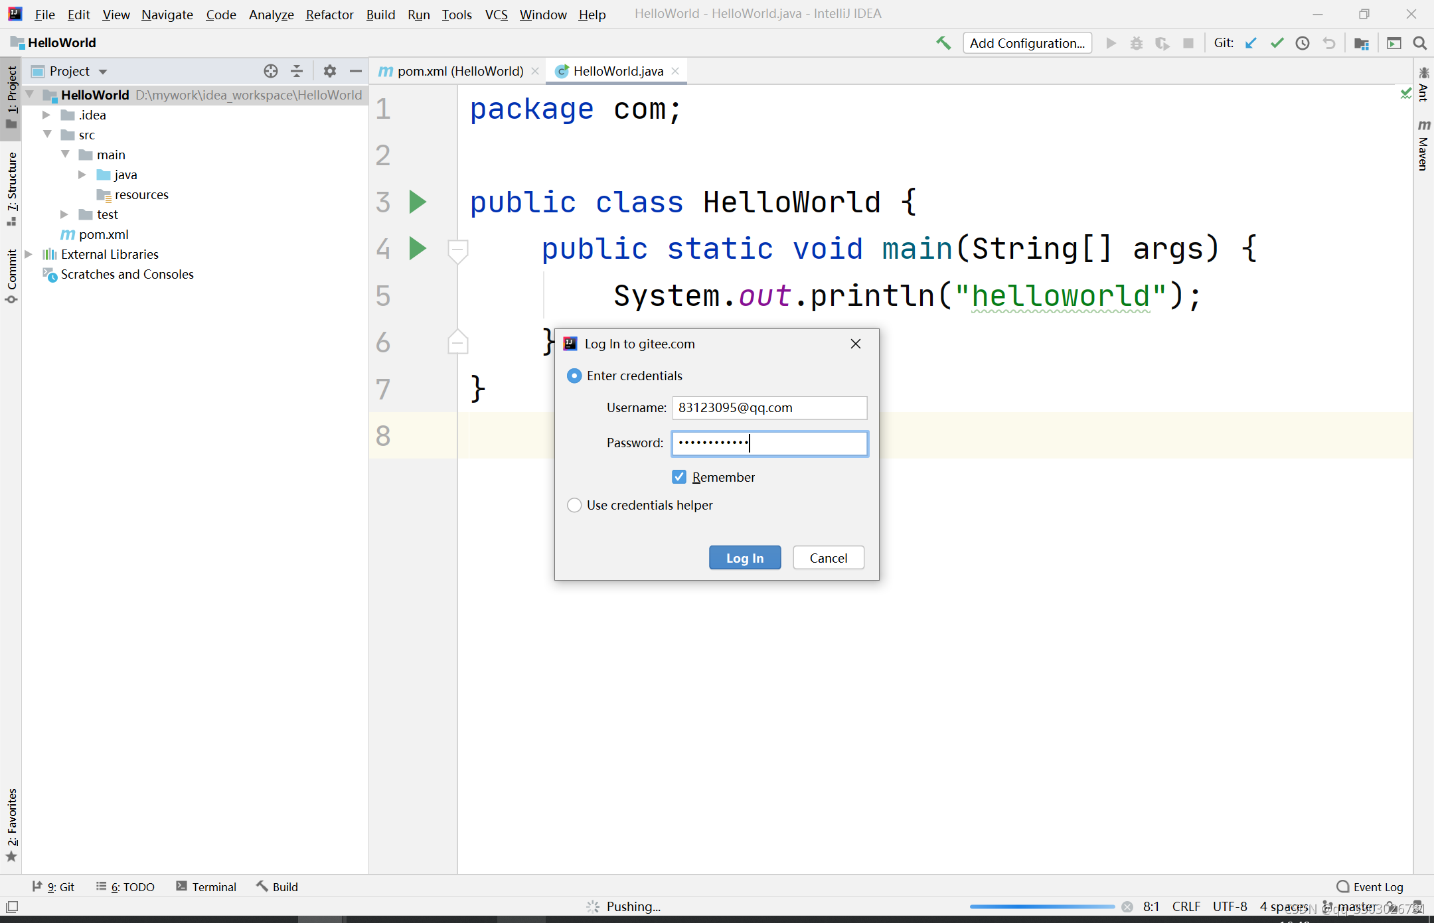Open Project panel settings gear icon
The image size is (1434, 923).
click(329, 71)
